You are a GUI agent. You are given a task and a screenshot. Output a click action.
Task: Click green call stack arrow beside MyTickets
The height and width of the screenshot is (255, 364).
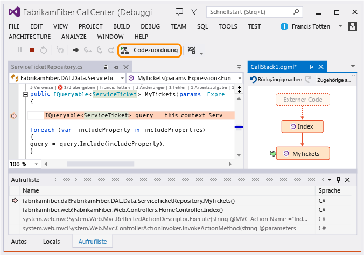(273, 153)
